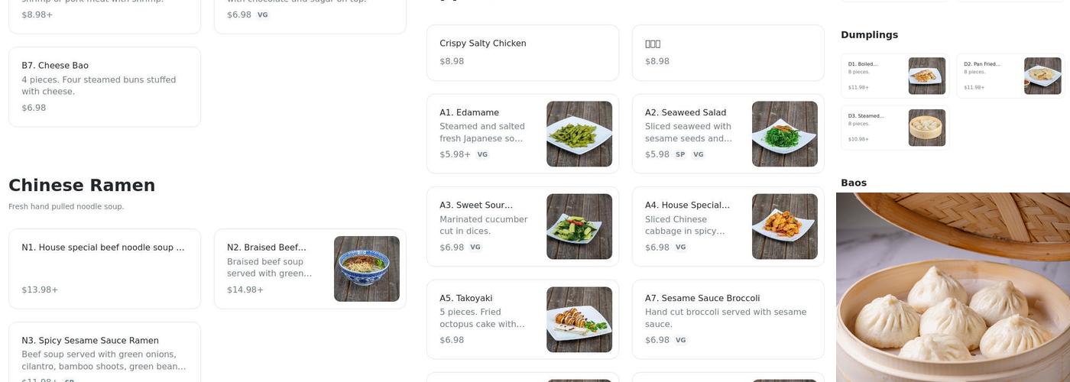Image resolution: width=1070 pixels, height=382 pixels.
Task: Click the Baos category heading
Action: coord(853,183)
